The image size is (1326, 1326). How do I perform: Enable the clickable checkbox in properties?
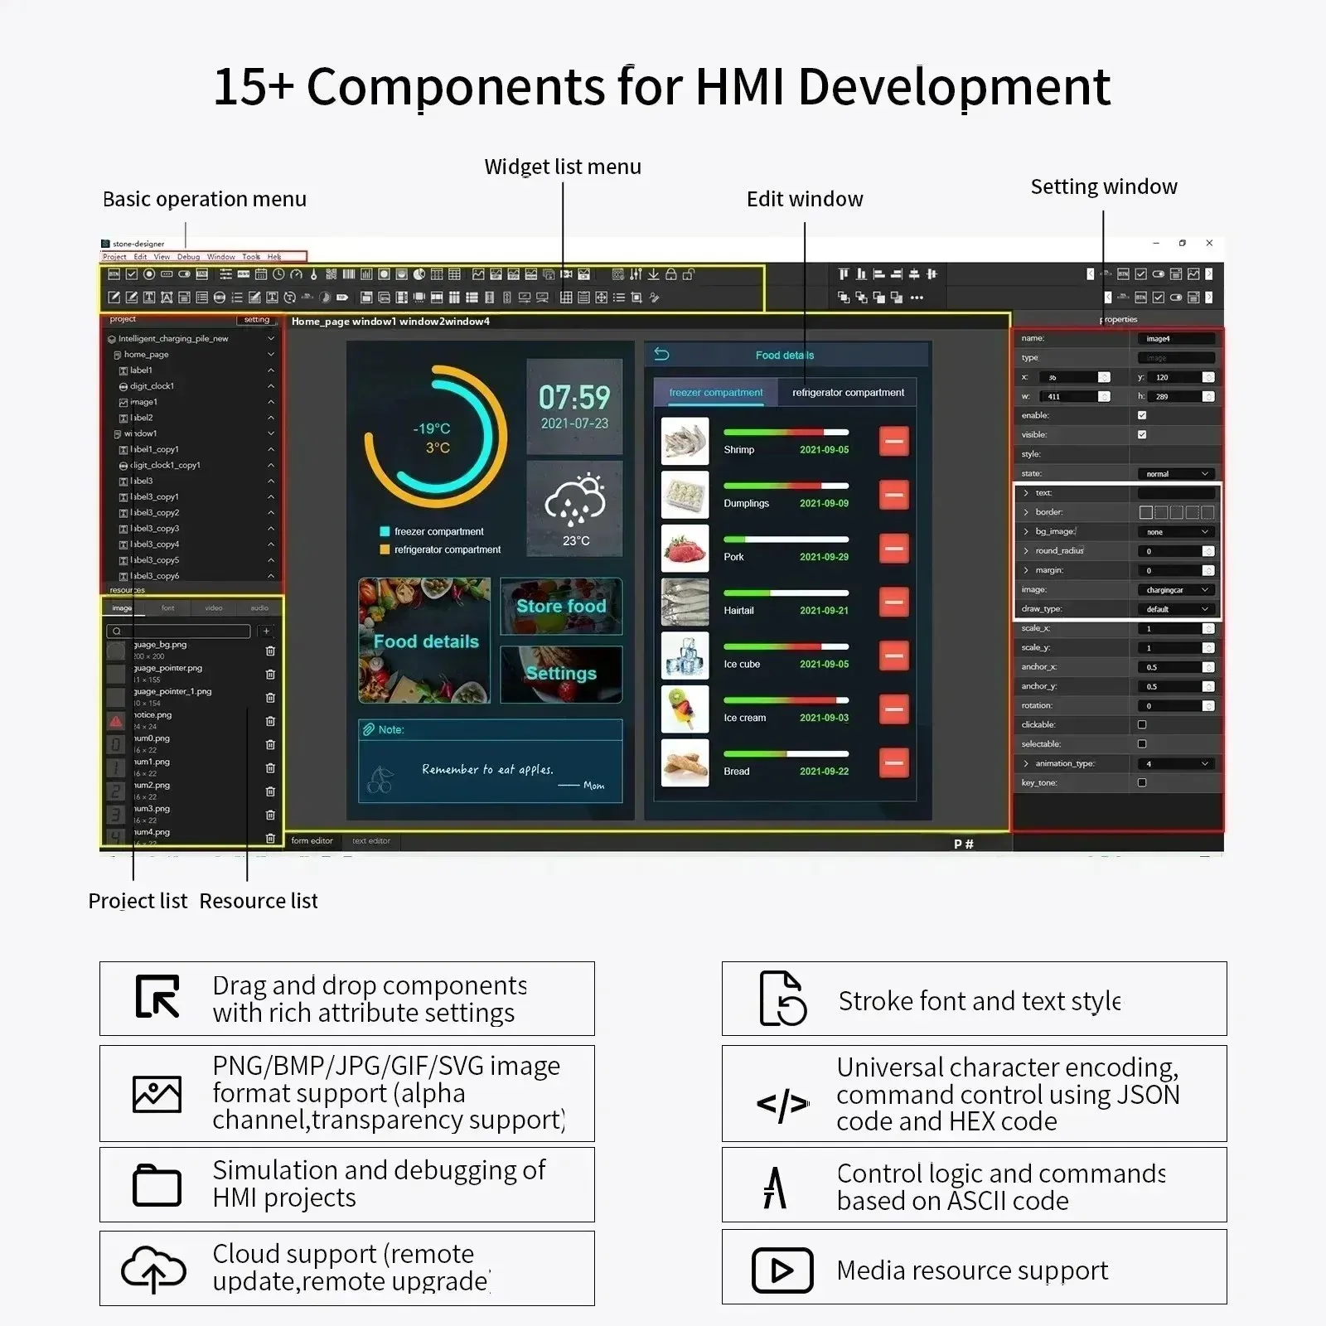[x=1142, y=724]
